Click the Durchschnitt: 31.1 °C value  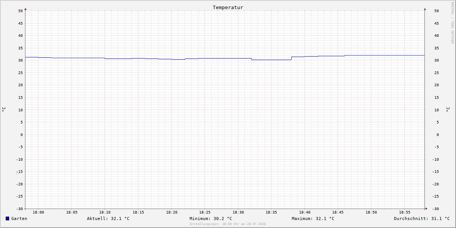(x=422, y=218)
